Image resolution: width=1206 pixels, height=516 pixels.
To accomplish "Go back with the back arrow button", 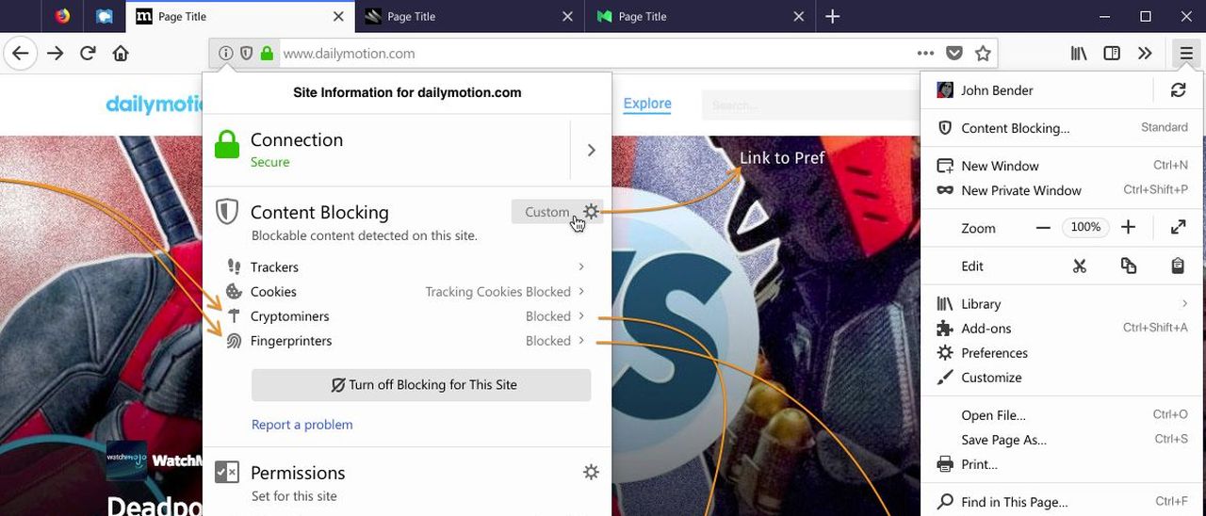I will pos(21,54).
